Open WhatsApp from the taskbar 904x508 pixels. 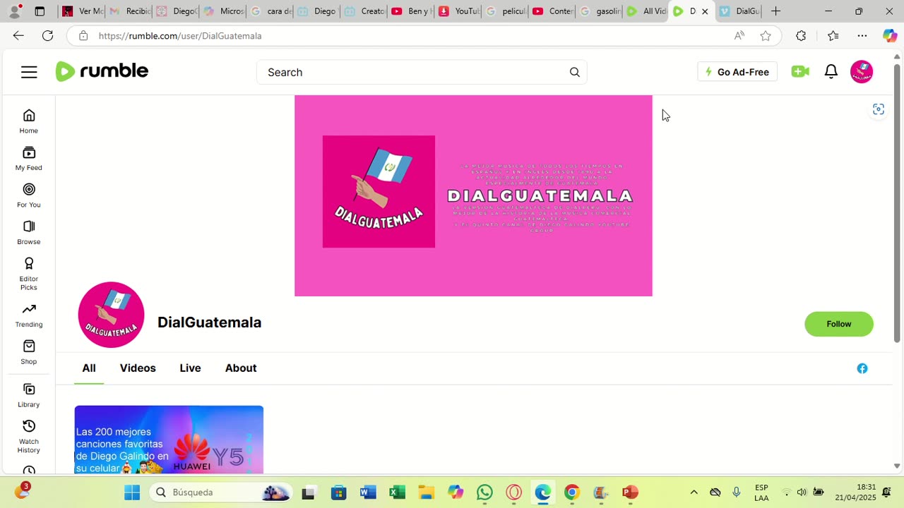click(x=484, y=492)
